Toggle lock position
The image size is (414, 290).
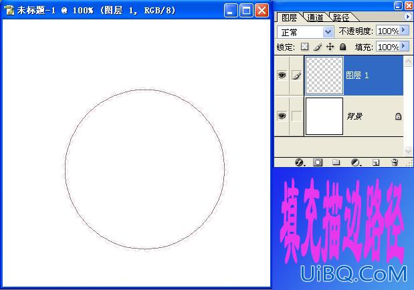click(330, 47)
